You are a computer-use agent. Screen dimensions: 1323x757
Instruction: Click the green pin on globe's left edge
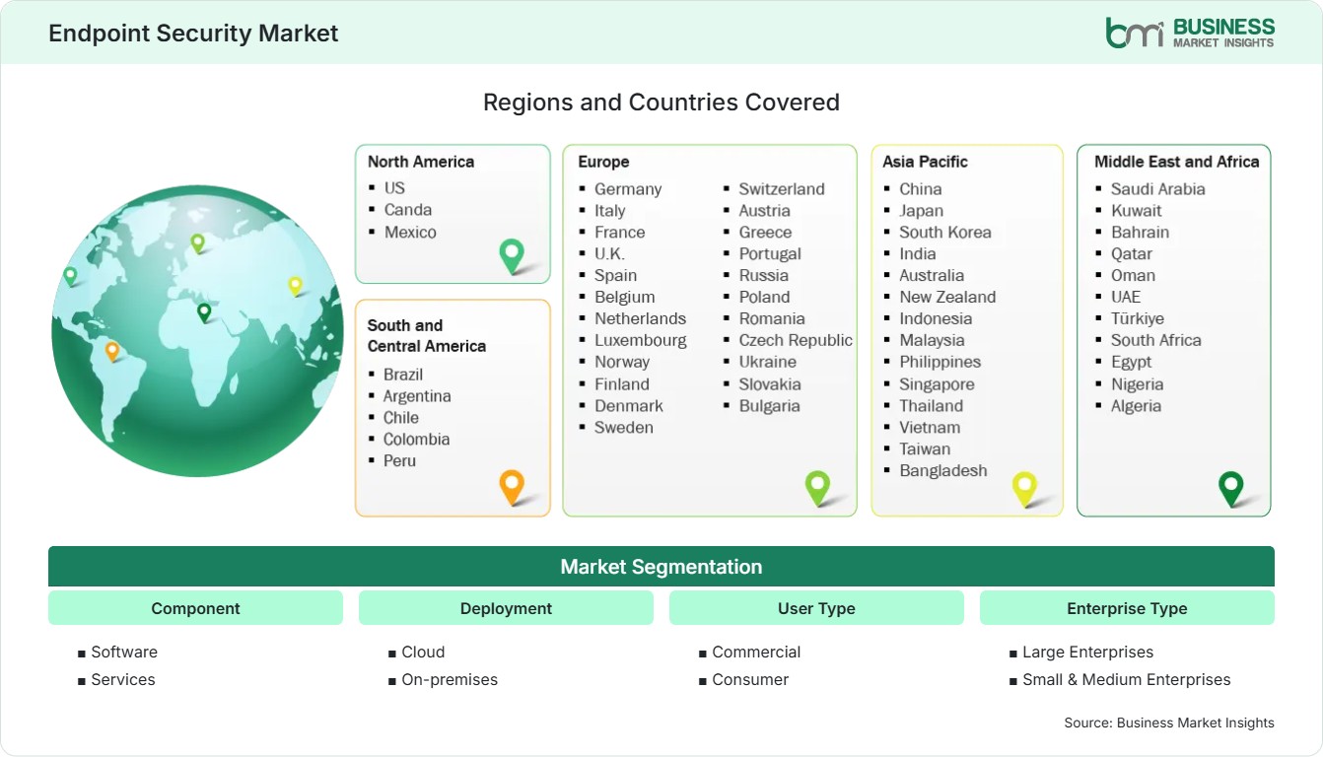[x=70, y=276]
